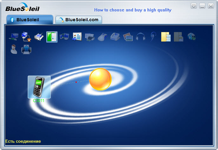Image resolution: width=218 pixels, height=150 pixels.
Task: Open the printer with upload arrow icon
Action: click(26, 49)
